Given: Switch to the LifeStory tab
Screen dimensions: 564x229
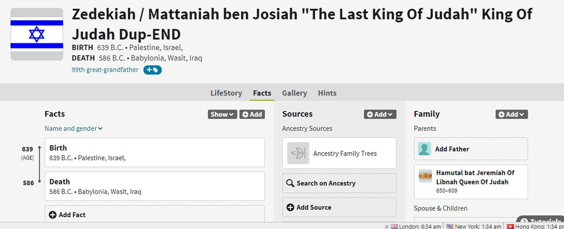Looking at the screenshot, I should pos(226,93).
